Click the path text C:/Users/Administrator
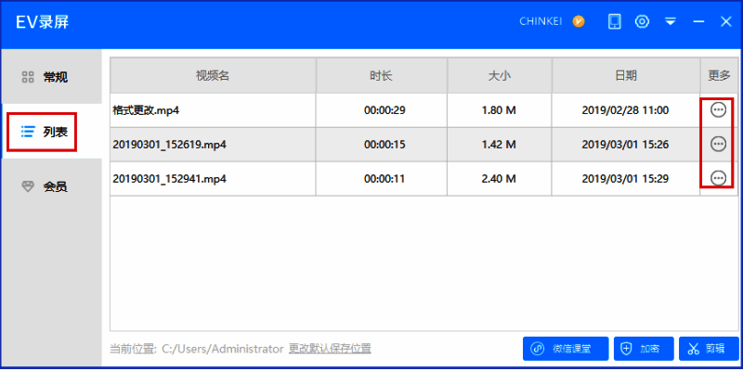The image size is (743, 370). 223,350
